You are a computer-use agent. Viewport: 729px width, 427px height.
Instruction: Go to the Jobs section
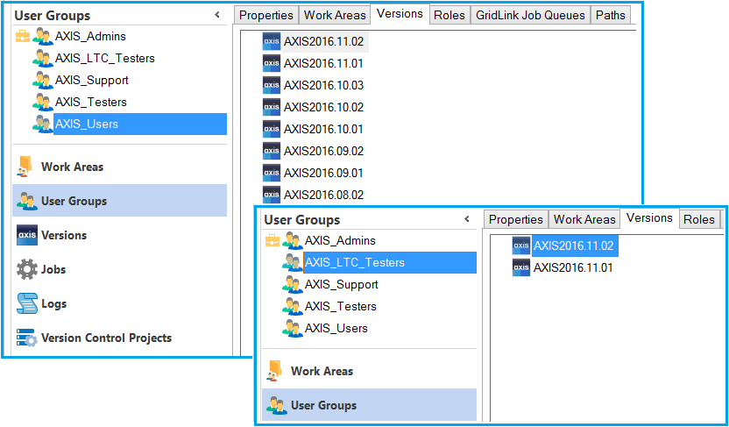[x=119, y=269]
